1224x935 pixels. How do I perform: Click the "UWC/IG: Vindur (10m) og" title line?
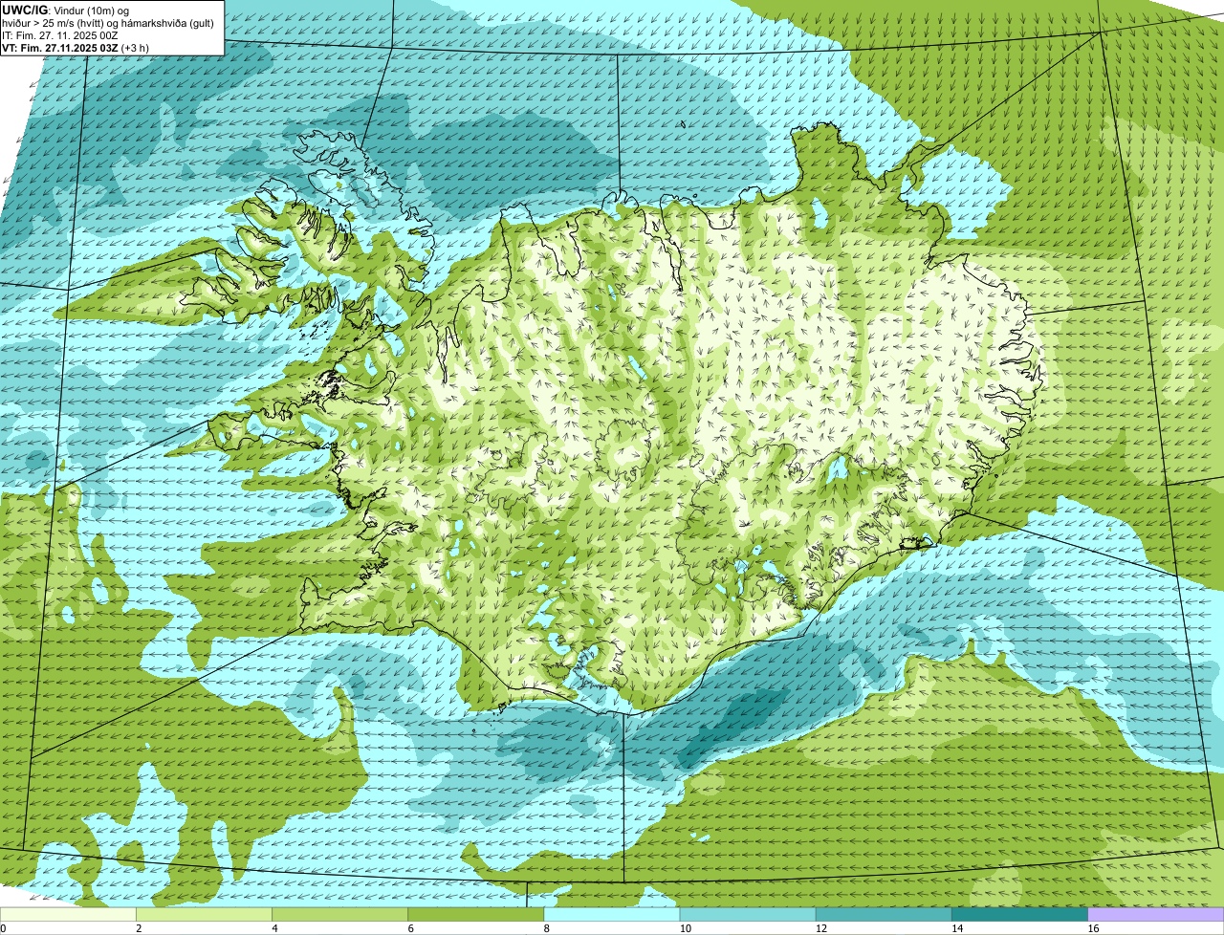pyautogui.click(x=65, y=10)
